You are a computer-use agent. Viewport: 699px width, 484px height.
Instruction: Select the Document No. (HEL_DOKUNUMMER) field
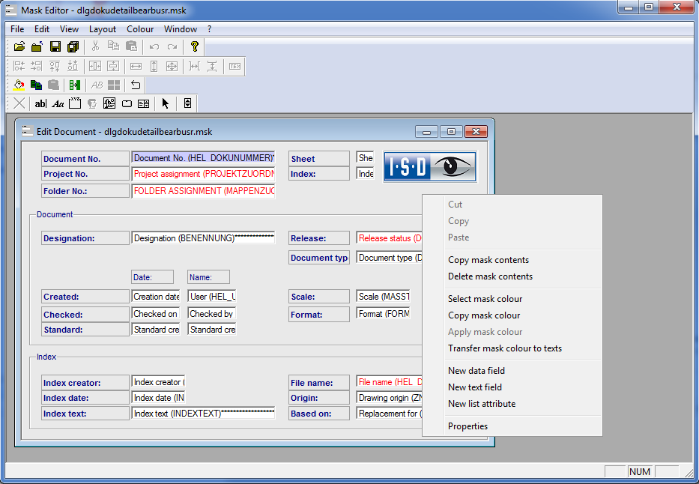coord(203,158)
